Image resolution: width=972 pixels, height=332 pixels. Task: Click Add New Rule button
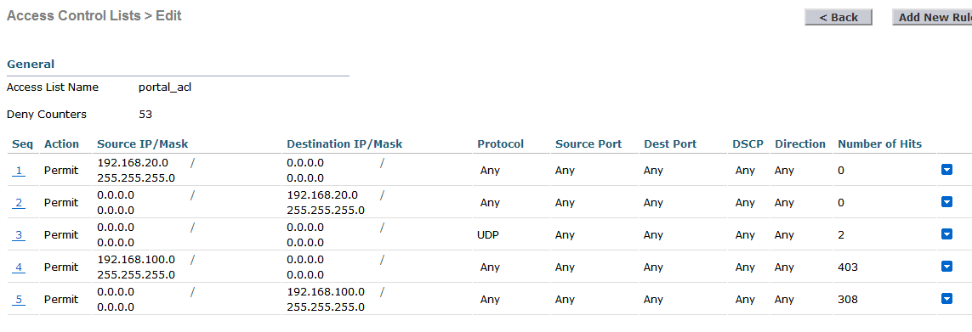pyautogui.click(x=932, y=17)
